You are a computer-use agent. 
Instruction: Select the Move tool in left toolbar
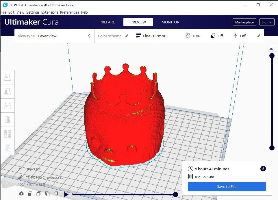point(8,77)
